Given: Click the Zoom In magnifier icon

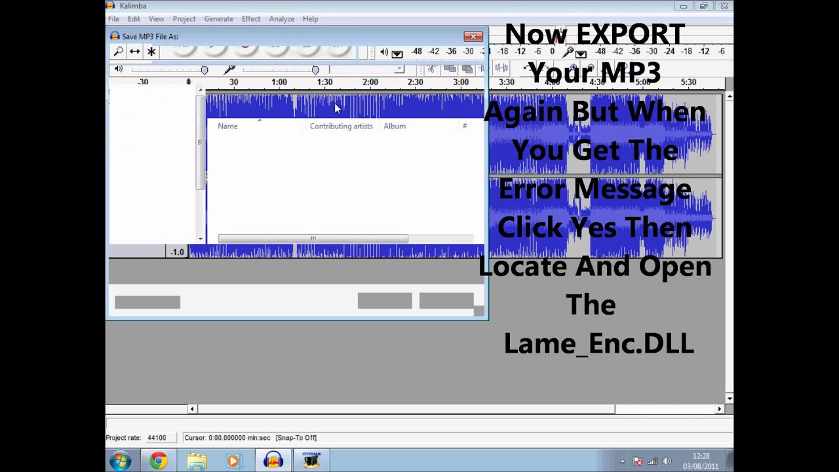Looking at the screenshot, I should click(575, 68).
